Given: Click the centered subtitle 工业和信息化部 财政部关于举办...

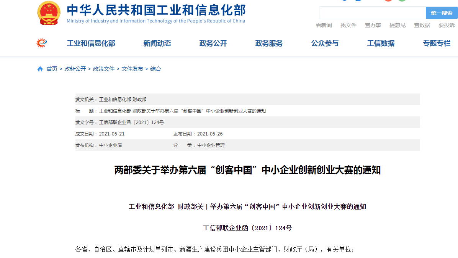Looking at the screenshot, I should [x=247, y=207].
